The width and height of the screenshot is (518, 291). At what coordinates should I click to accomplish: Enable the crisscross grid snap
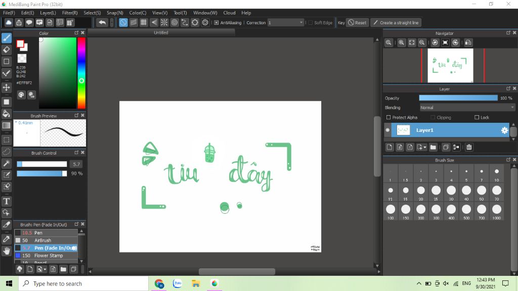pyautogui.click(x=144, y=22)
